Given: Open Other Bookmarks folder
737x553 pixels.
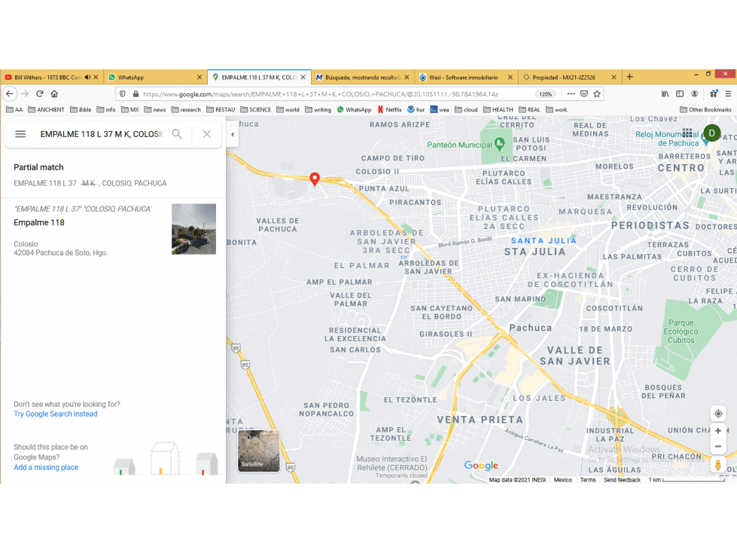Looking at the screenshot, I should tap(705, 109).
